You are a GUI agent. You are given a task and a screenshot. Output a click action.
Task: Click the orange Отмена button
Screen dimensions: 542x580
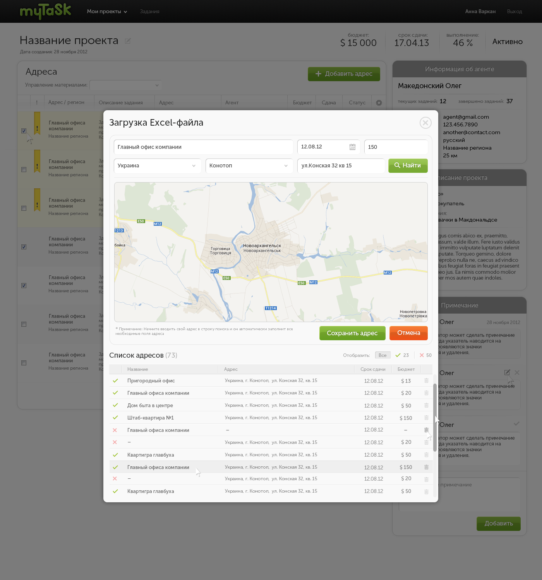(408, 333)
